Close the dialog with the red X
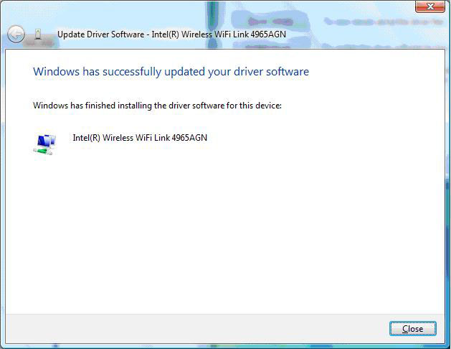 point(430,6)
